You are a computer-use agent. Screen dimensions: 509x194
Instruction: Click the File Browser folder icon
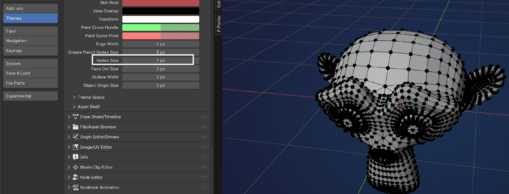pos(76,127)
